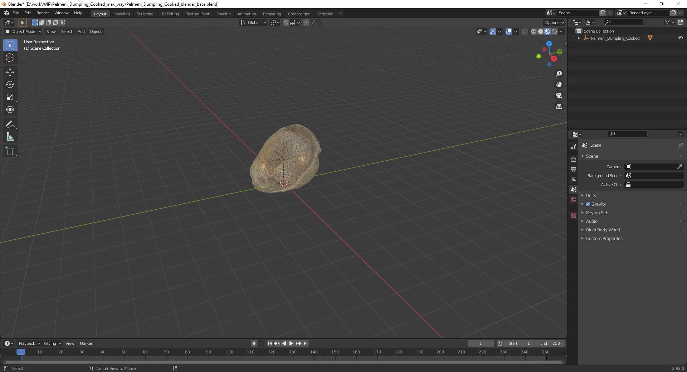
Task: Toggle viewport gizmos button
Action: (493, 31)
